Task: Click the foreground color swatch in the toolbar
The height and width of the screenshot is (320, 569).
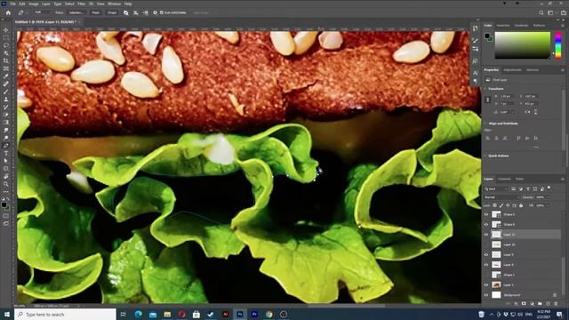Action: point(4,205)
